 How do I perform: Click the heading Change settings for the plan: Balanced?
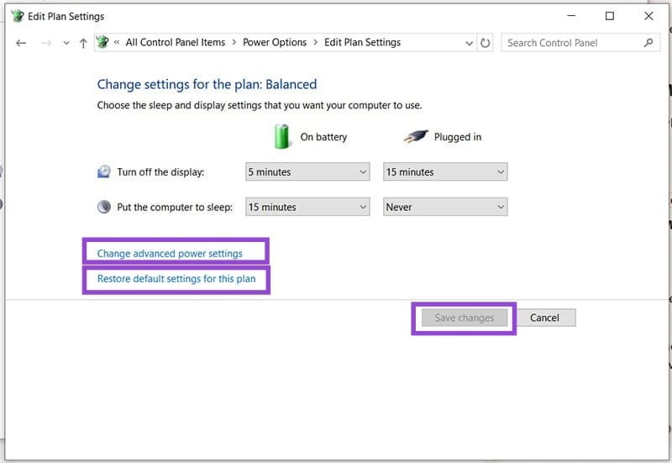(x=207, y=85)
